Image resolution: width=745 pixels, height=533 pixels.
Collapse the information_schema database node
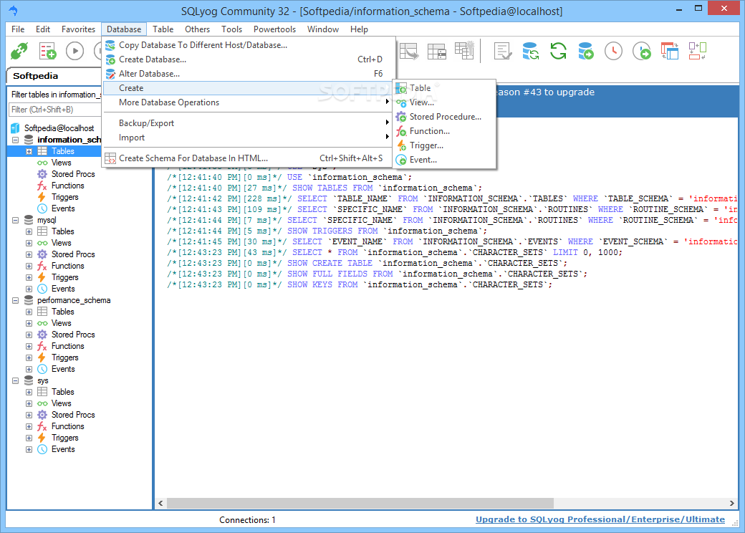[16, 140]
